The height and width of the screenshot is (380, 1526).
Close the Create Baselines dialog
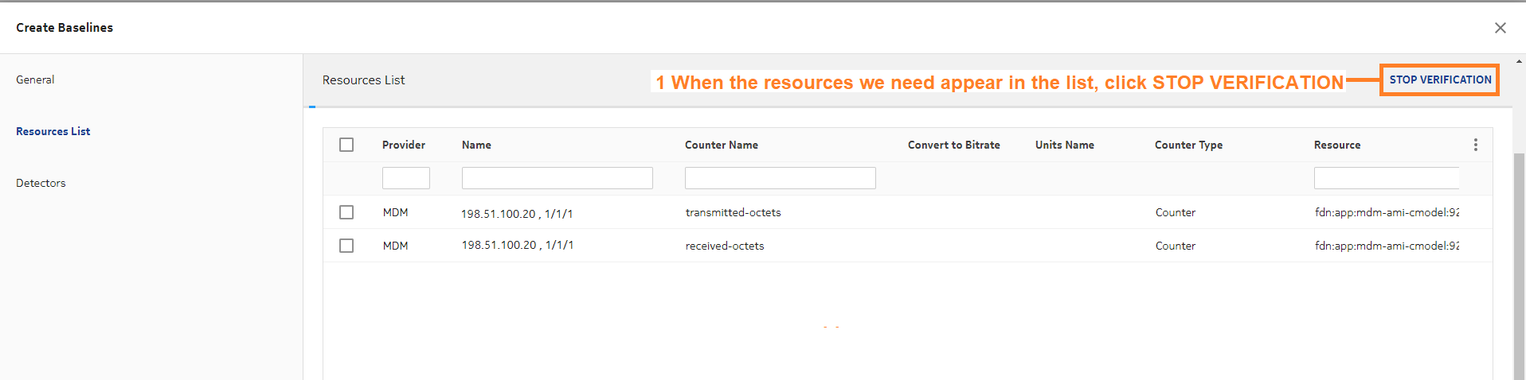click(1500, 28)
